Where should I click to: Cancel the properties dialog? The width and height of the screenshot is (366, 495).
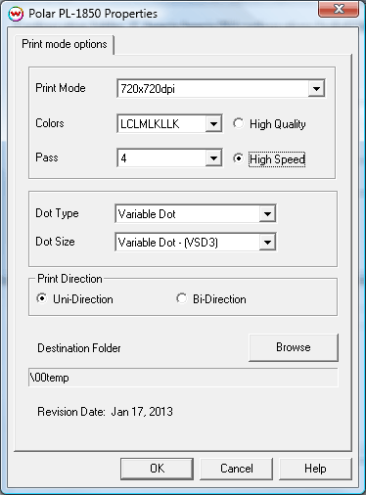237,469
